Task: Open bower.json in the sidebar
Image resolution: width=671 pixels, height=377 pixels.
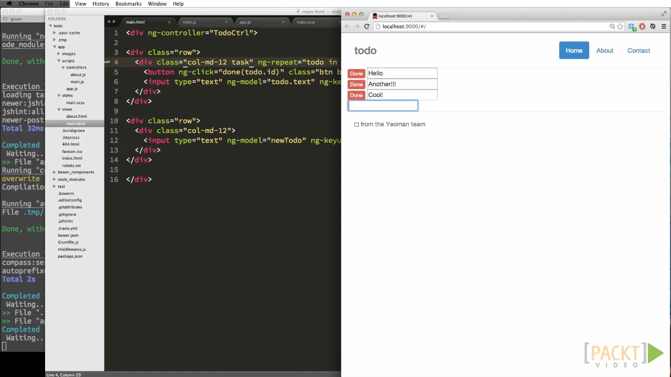Action: coord(68,235)
